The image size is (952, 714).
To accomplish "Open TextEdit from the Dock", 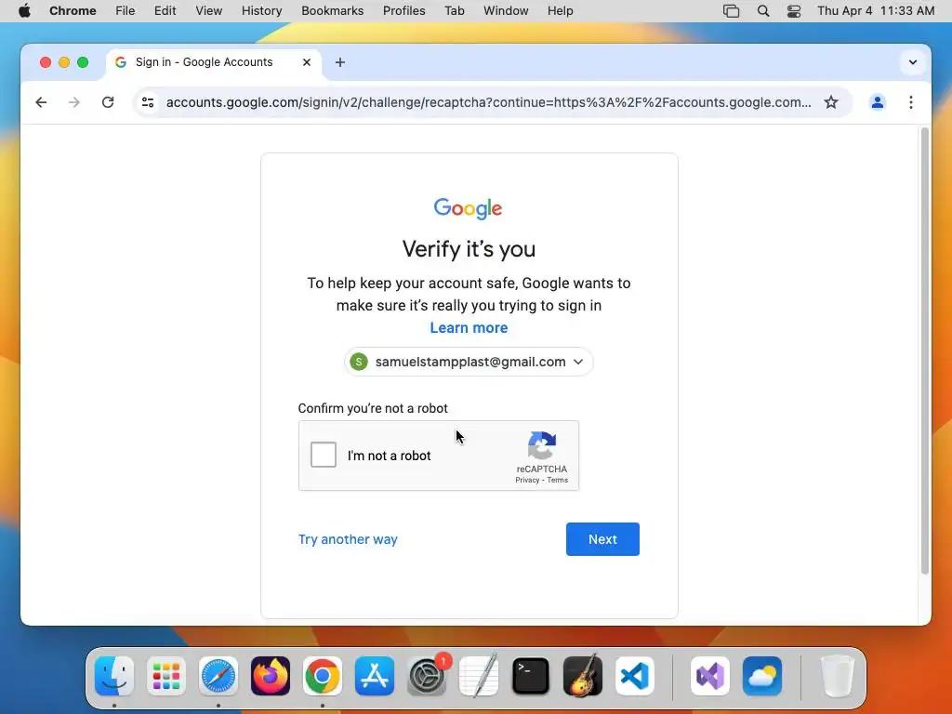I will click(x=479, y=676).
